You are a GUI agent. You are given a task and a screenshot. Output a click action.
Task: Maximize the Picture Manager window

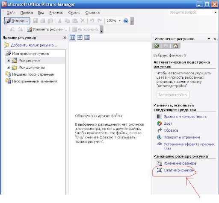point(207,4)
